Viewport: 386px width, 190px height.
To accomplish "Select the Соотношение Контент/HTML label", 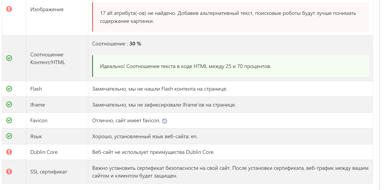I will click(48, 58).
